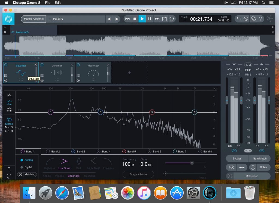Select the Maximizer module tile
Viewport: 279px width, 203px height.
pos(93,72)
